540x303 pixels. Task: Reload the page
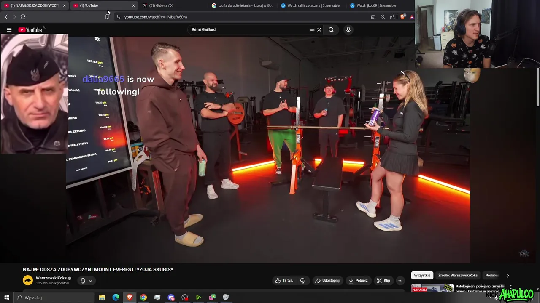click(x=23, y=17)
